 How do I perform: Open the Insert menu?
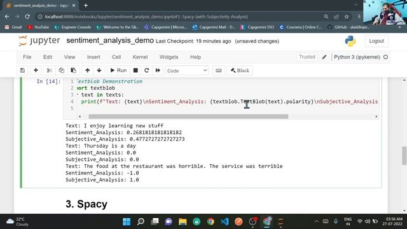pos(93,57)
